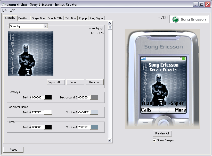Image resolution: width=212 pixels, height=156 pixels.
Task: Open the Help menu
Action: 12,10
